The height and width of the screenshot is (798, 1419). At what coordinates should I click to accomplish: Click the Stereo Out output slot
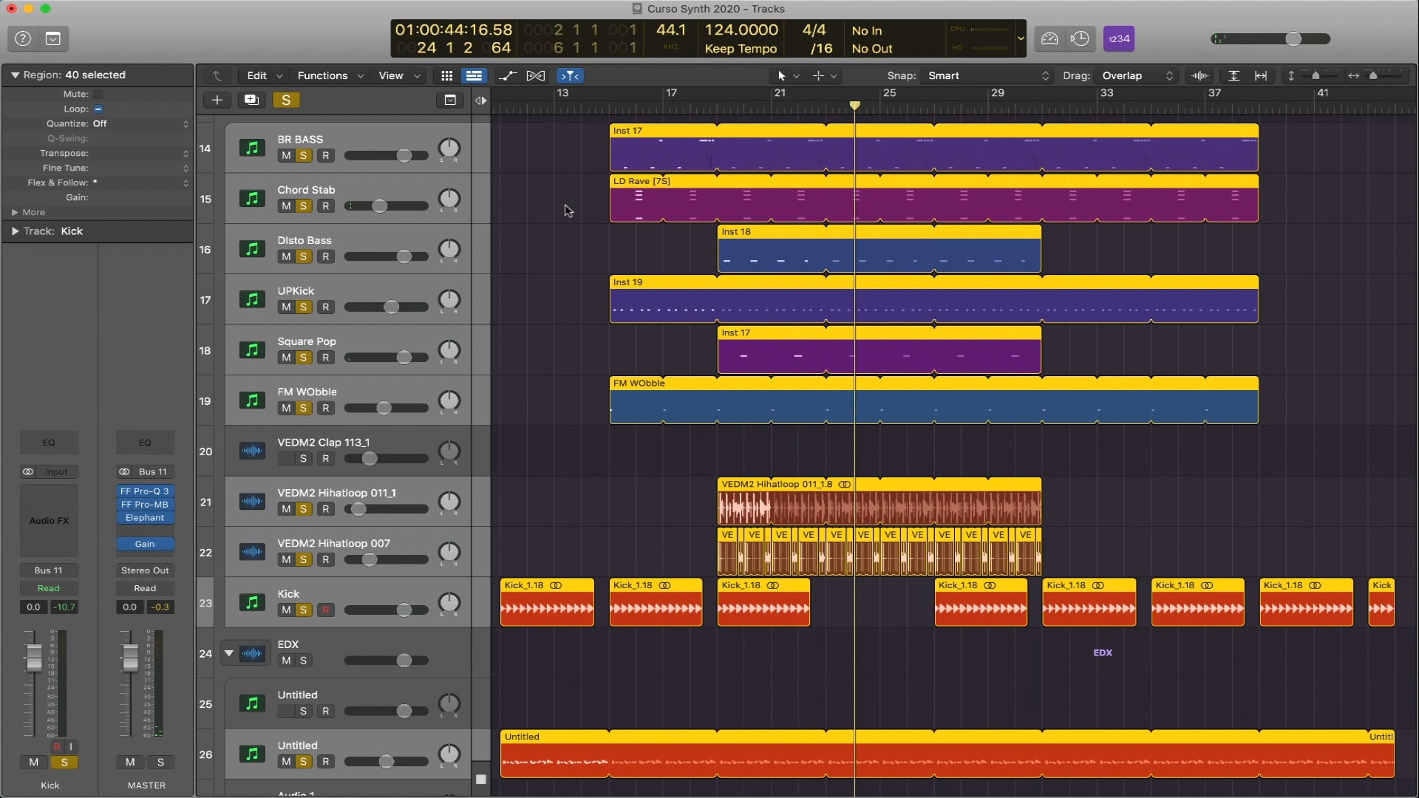coord(145,570)
